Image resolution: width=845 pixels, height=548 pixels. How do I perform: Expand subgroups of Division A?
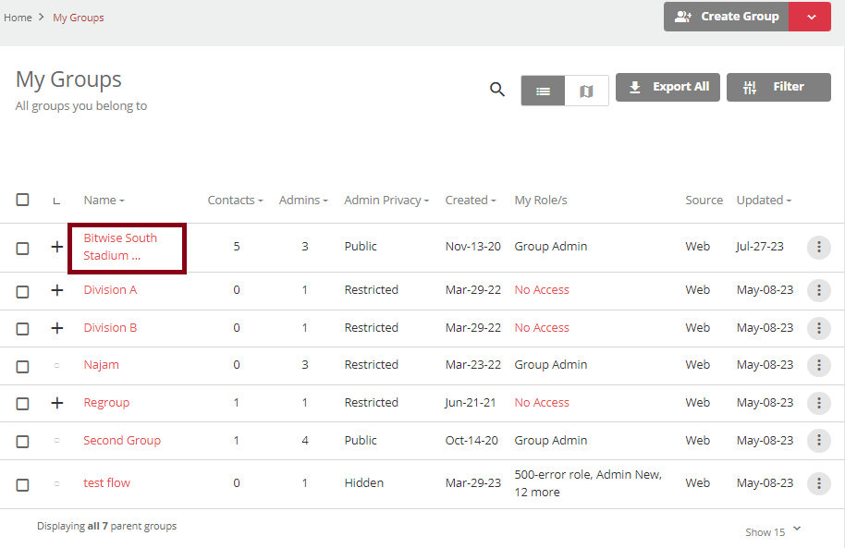coord(56,290)
